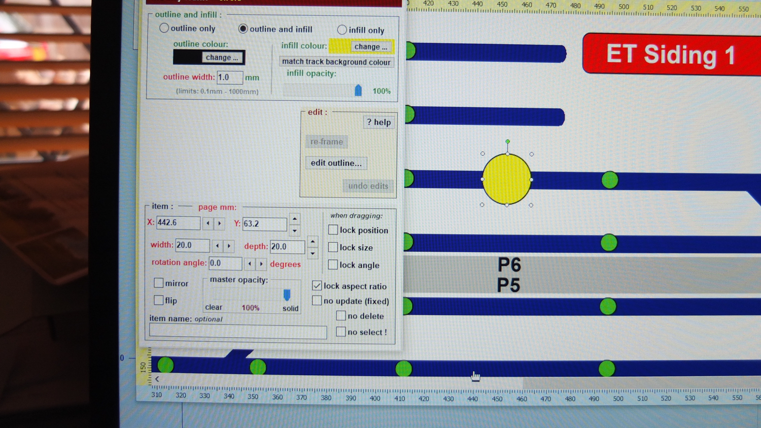This screenshot has height=428, width=761.
Task: Click the depth up arrow stepper
Action: click(x=313, y=242)
